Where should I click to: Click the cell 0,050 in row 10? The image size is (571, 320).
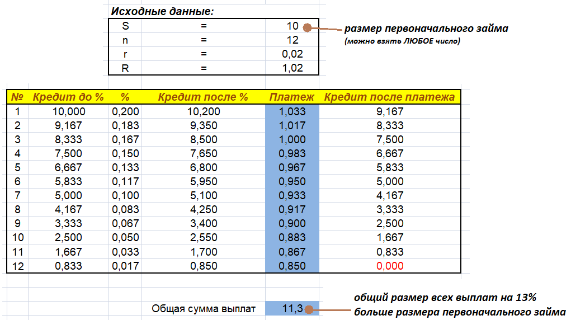[125, 238]
